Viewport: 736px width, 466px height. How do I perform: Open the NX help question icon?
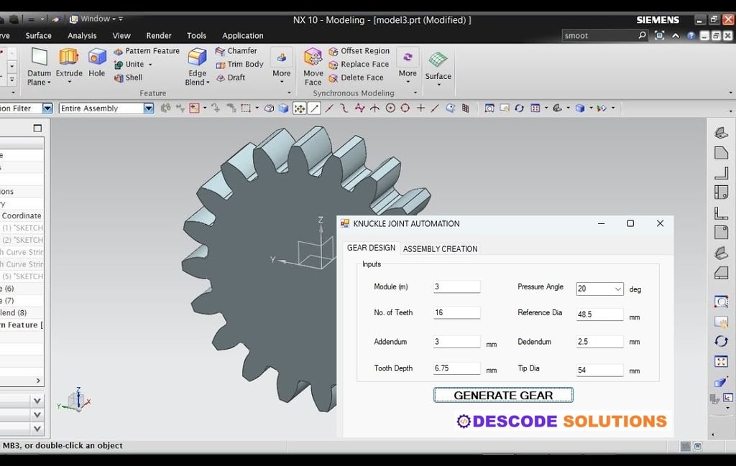click(x=691, y=36)
